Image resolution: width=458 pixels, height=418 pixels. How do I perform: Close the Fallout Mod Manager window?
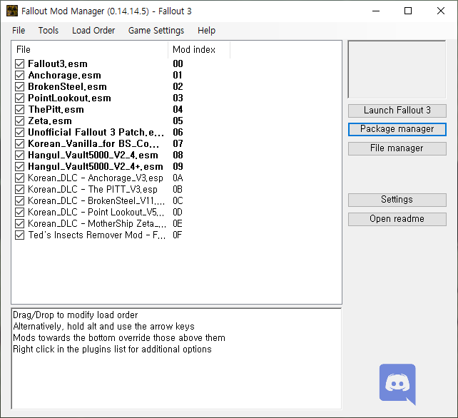pos(441,11)
